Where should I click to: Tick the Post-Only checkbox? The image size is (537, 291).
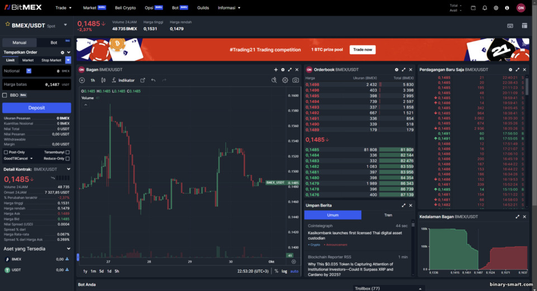(x=6, y=152)
